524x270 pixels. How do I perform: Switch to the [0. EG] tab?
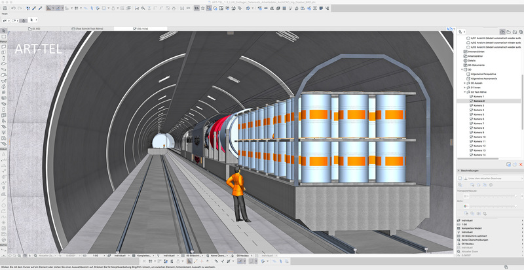(34, 29)
